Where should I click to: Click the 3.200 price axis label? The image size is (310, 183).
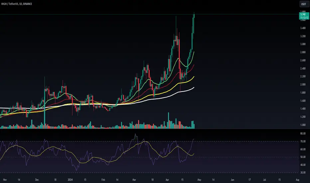coord(303,36)
